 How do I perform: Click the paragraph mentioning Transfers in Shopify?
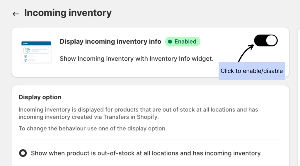coord(138,113)
